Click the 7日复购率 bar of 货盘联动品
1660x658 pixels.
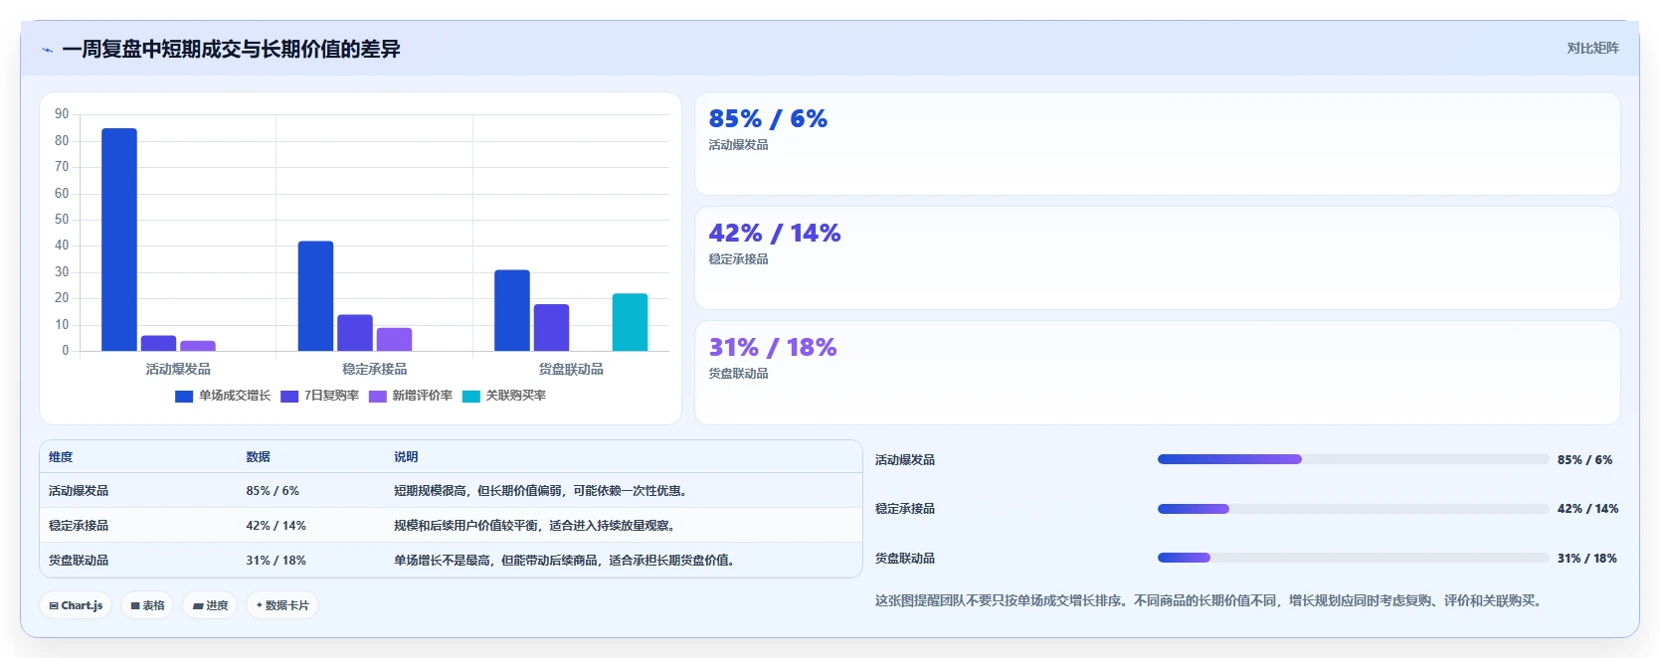(551, 327)
